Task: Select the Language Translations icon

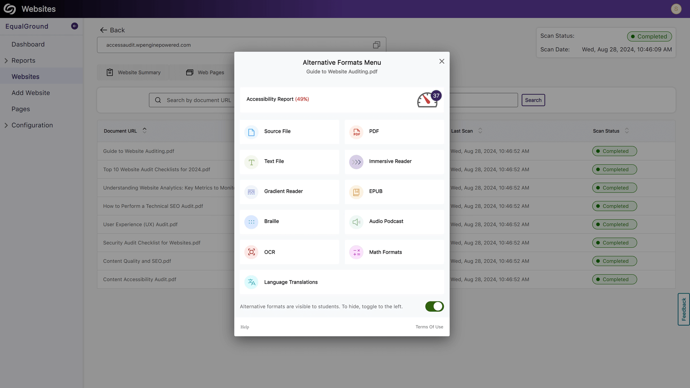Action: coord(252,282)
